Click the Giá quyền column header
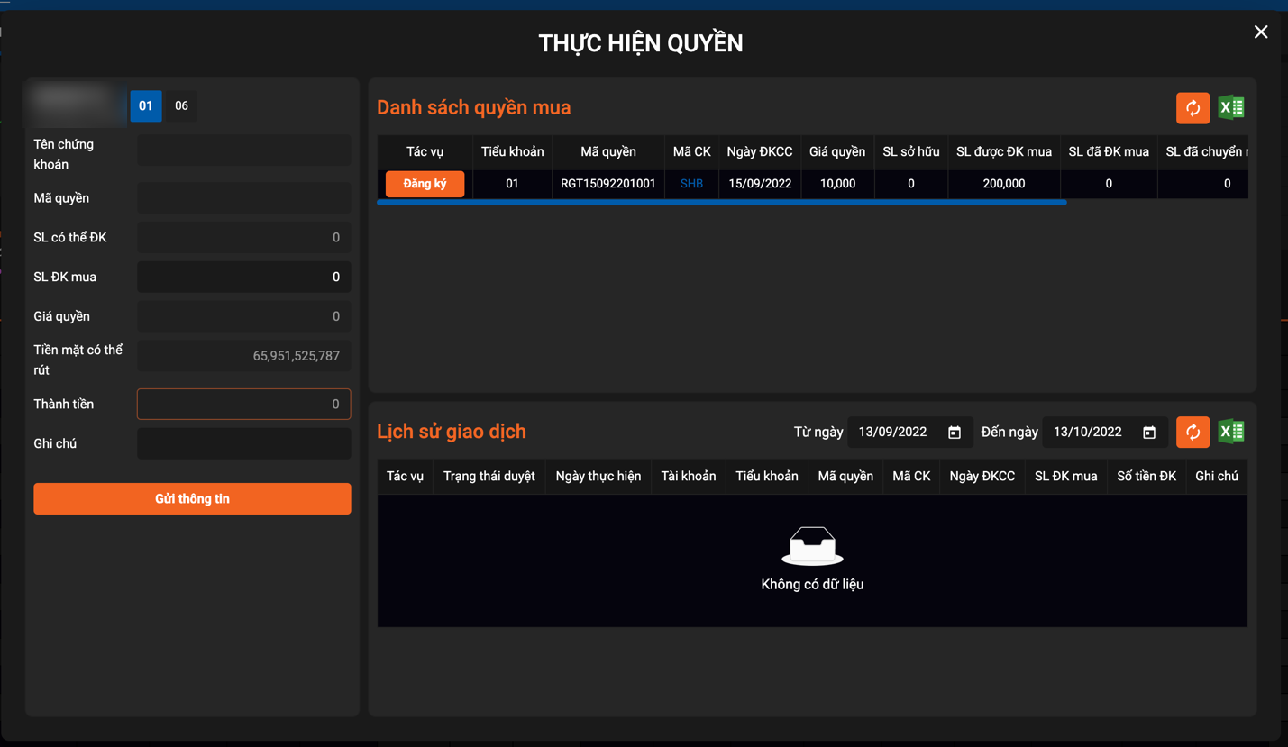 [836, 152]
